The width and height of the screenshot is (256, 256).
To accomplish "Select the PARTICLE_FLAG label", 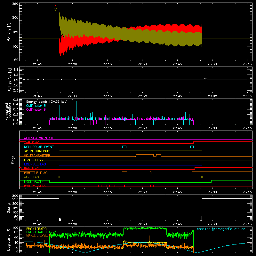I will click(36, 173).
